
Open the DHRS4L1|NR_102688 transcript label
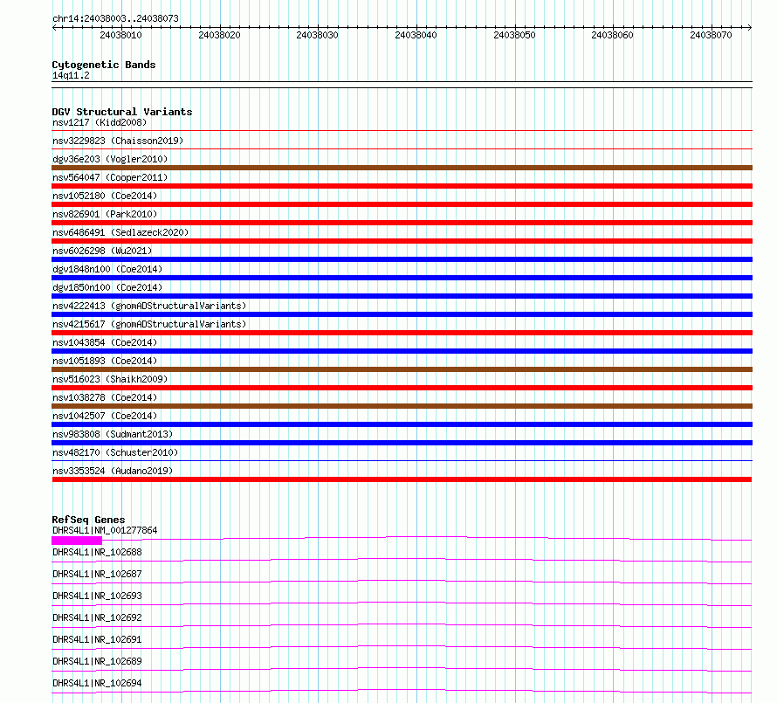[97, 552]
